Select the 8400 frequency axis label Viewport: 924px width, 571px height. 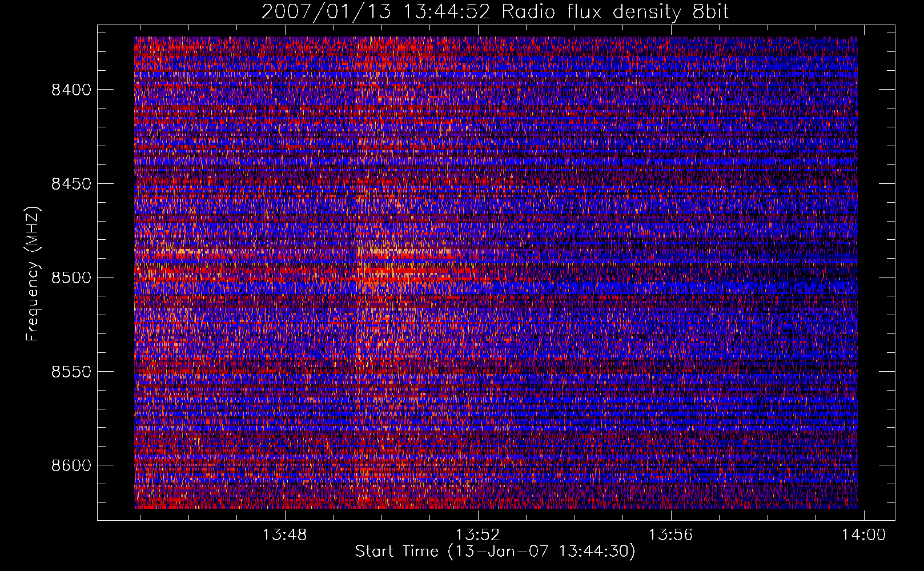coord(71,90)
